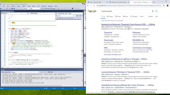
Task: Open new Chrome tab with plus button
Action: pyautogui.click(x=154, y=2)
